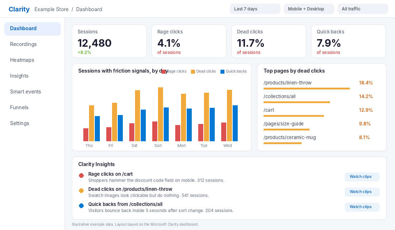Click the blue Quick backs bar for Wed

click(235, 123)
